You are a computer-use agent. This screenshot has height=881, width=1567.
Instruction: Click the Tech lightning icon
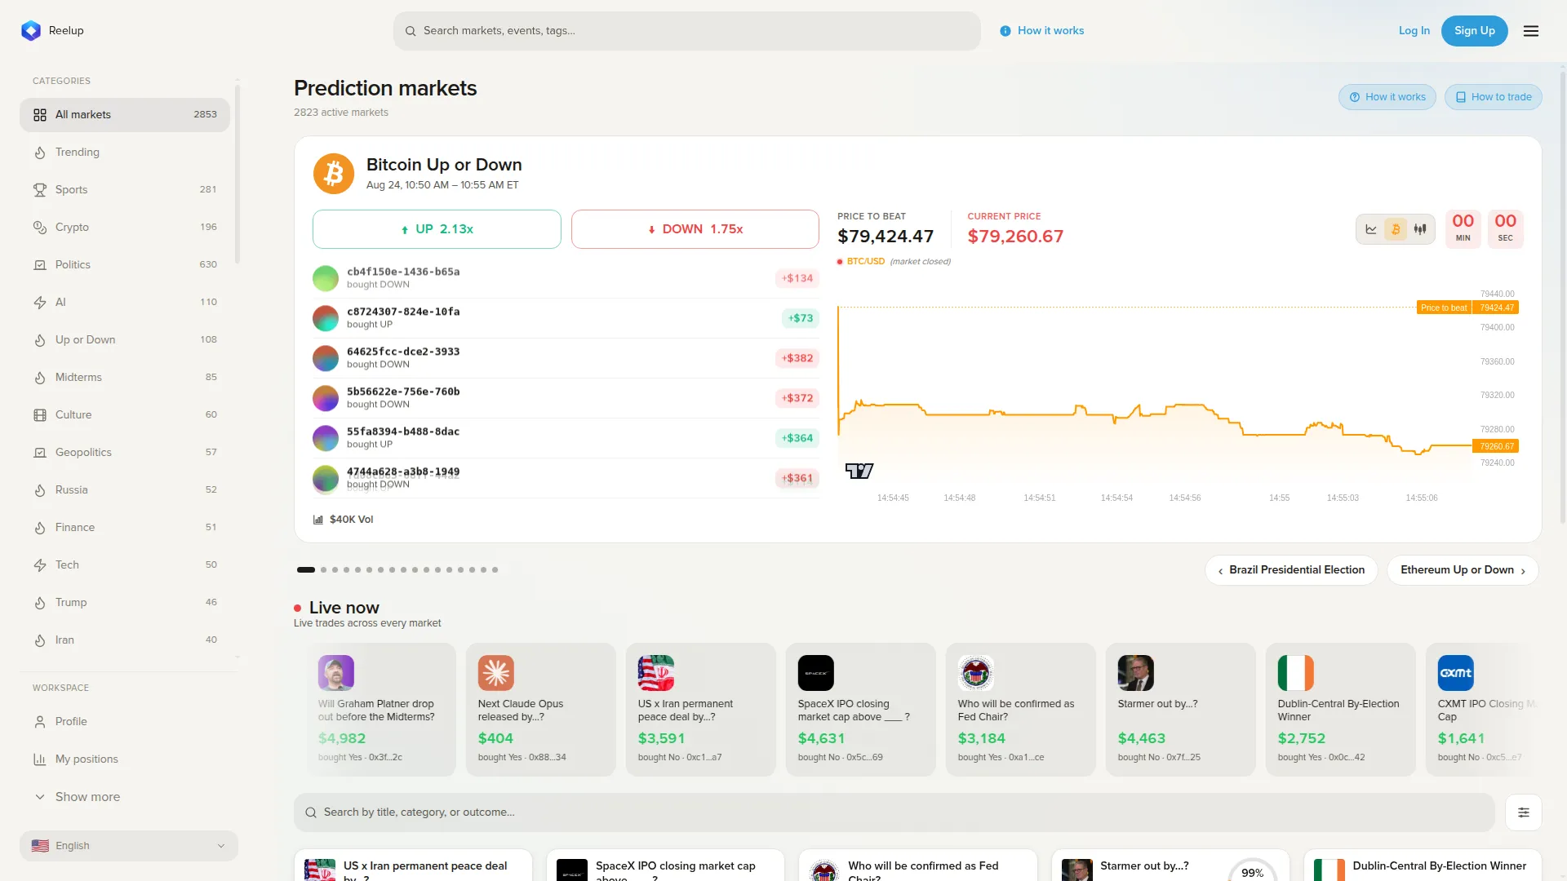(x=40, y=565)
